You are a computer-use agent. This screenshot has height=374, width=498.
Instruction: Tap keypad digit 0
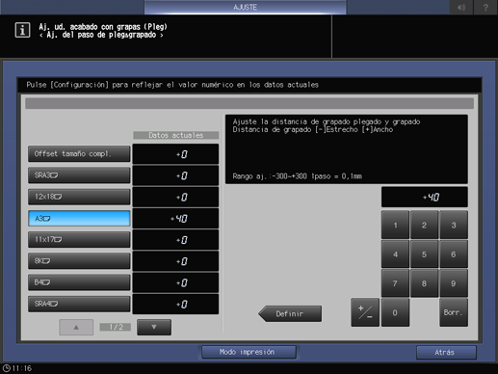coord(395,312)
